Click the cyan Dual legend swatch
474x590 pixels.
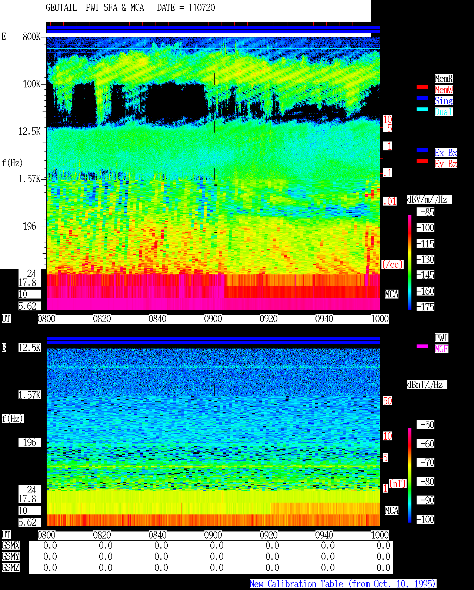[x=422, y=109]
